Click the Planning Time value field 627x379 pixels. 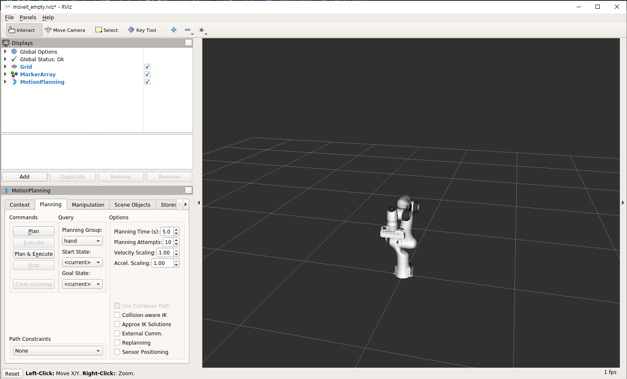pos(167,231)
